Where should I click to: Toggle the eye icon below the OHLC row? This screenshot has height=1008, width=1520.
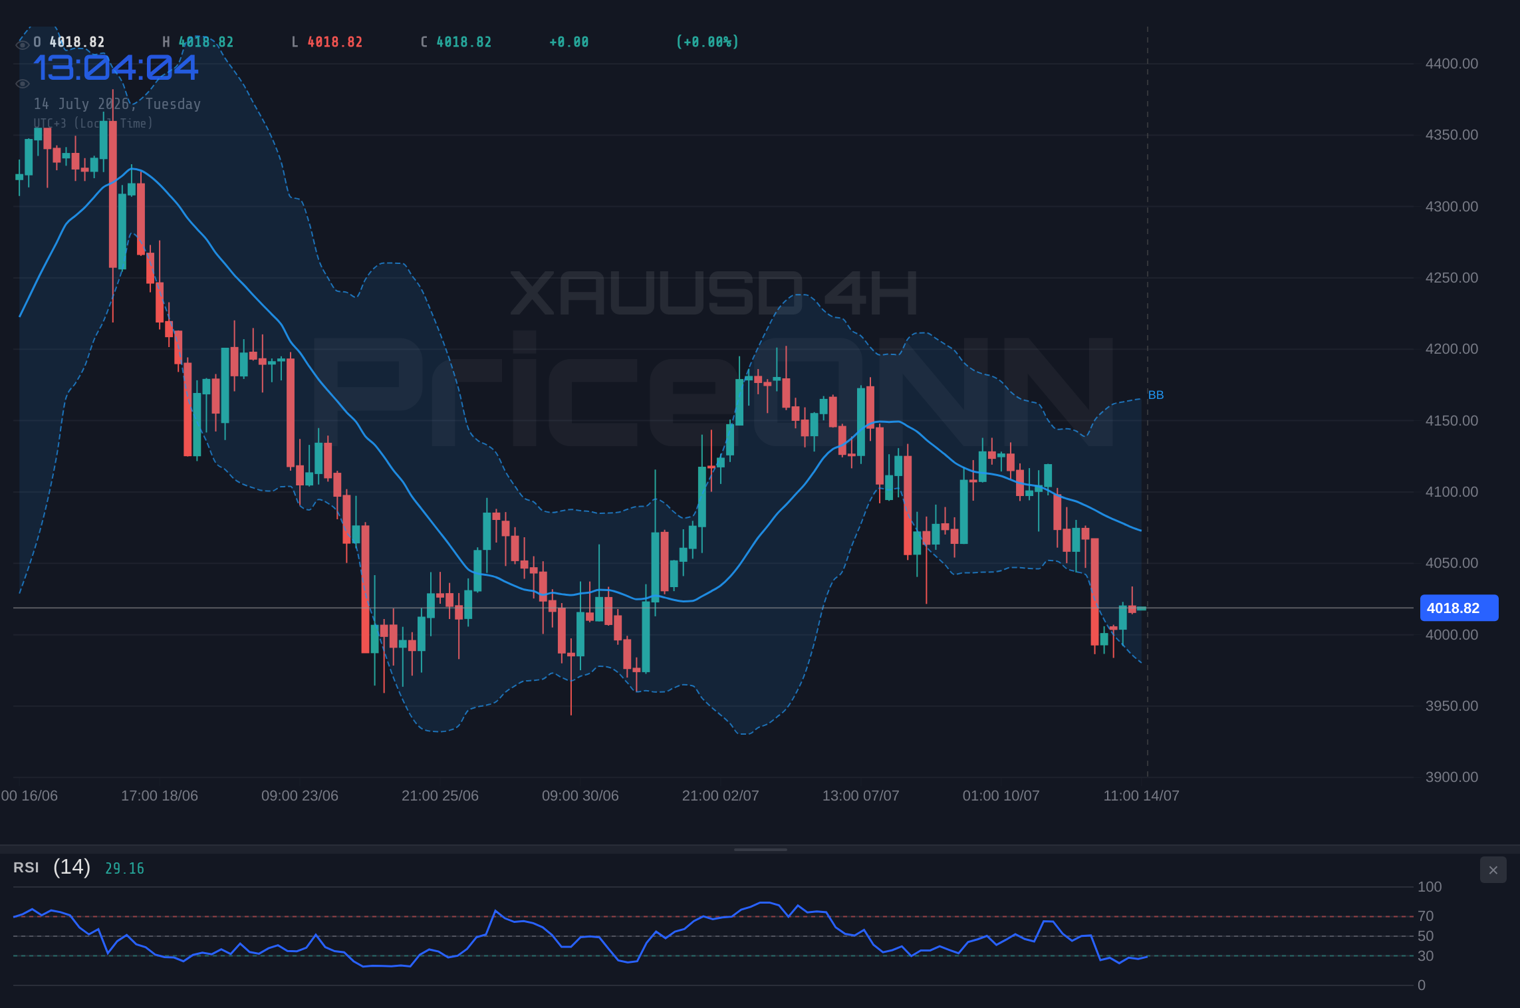[x=23, y=84]
